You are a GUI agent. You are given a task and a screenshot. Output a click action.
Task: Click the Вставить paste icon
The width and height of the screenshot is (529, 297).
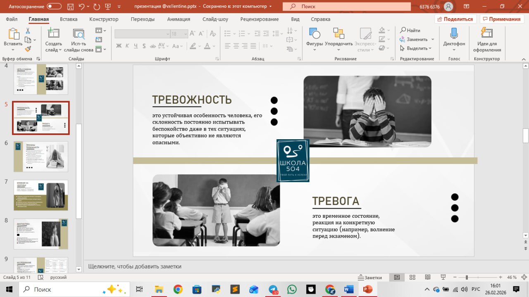pos(13,34)
